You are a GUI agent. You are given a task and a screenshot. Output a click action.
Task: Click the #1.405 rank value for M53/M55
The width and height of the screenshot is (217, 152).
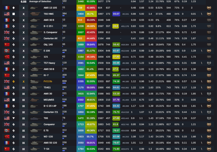126,100
